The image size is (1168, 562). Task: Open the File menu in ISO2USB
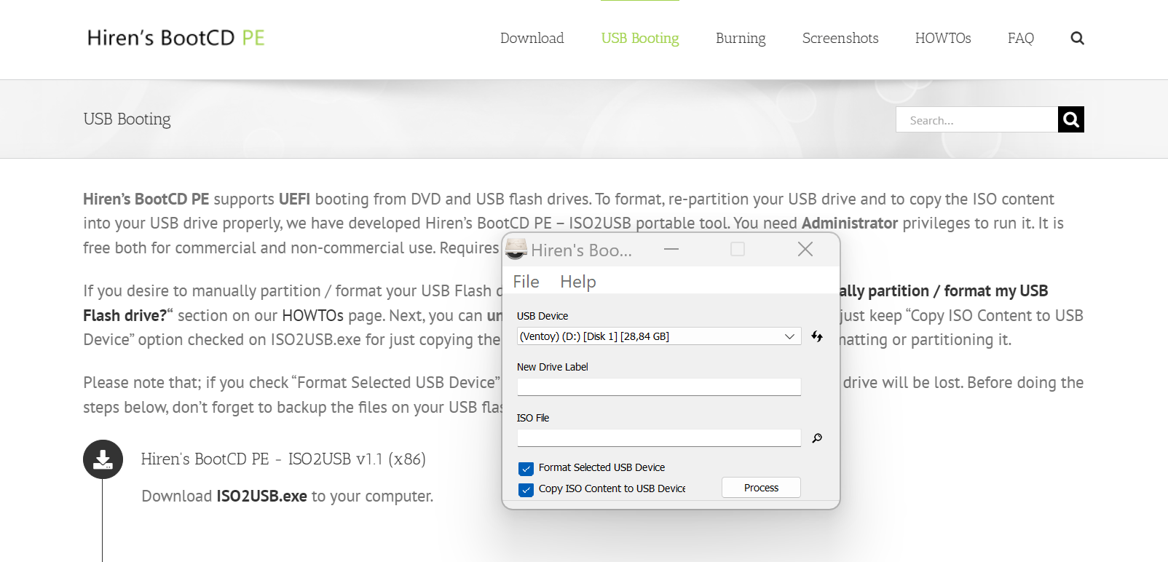coord(526,282)
